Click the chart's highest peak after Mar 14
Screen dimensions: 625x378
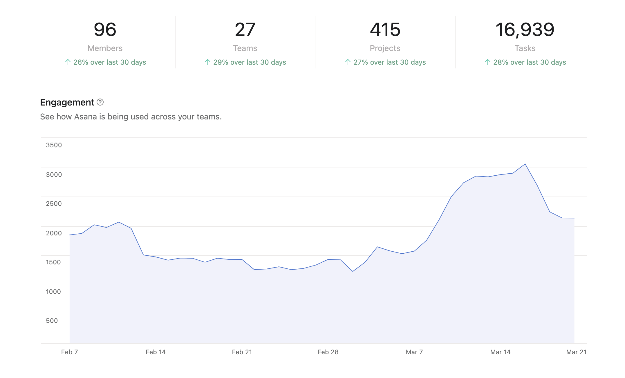[525, 164]
